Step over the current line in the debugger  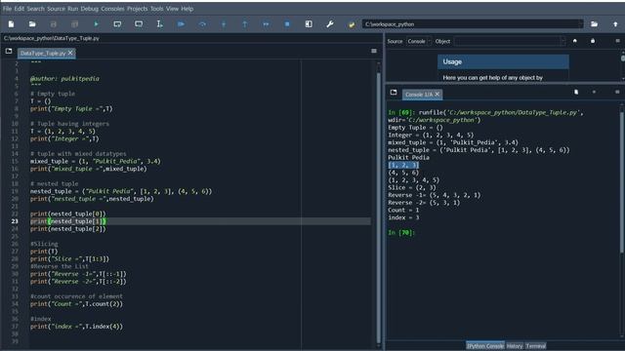[x=202, y=24]
